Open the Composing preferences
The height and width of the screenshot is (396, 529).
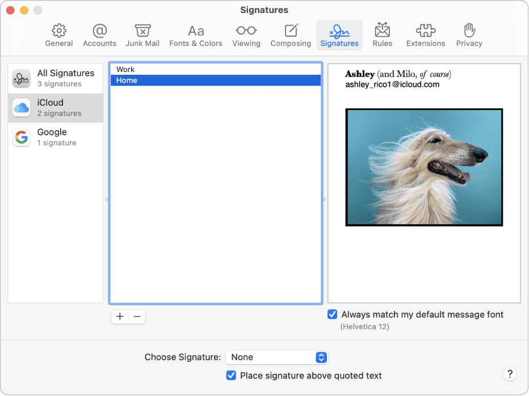coord(291,35)
